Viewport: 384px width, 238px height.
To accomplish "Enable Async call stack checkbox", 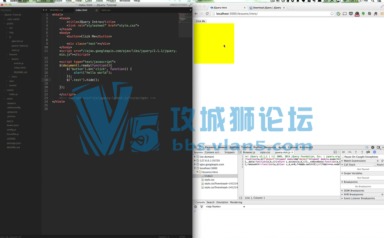I will [375, 165].
